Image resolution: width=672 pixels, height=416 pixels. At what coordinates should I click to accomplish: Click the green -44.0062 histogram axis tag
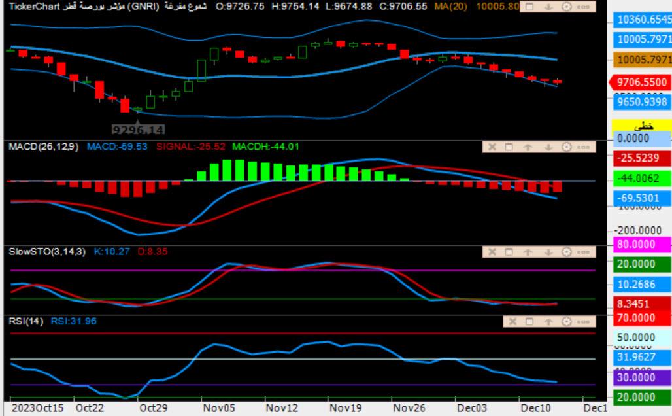pyautogui.click(x=641, y=179)
